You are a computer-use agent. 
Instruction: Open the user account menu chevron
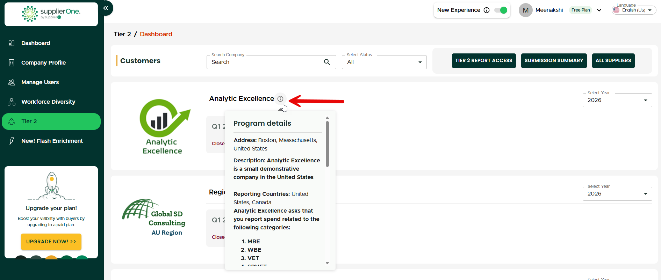click(599, 10)
